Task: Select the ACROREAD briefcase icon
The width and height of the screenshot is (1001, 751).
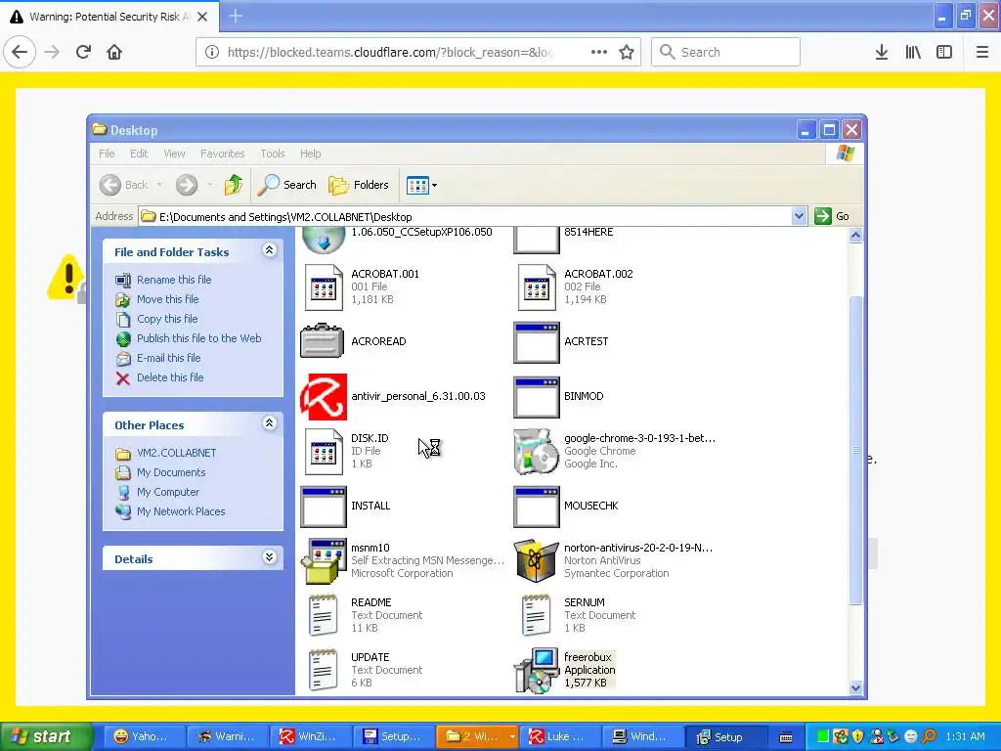Action: (x=323, y=341)
